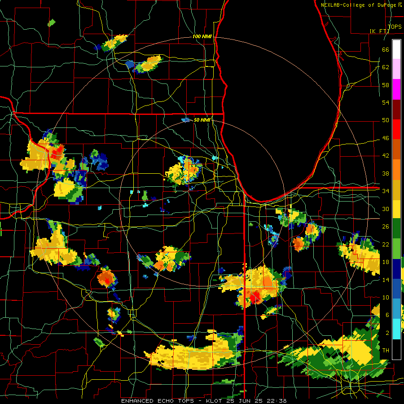The image size is (404, 404).
Task: Click the legend value 42
Action: pos(386,156)
